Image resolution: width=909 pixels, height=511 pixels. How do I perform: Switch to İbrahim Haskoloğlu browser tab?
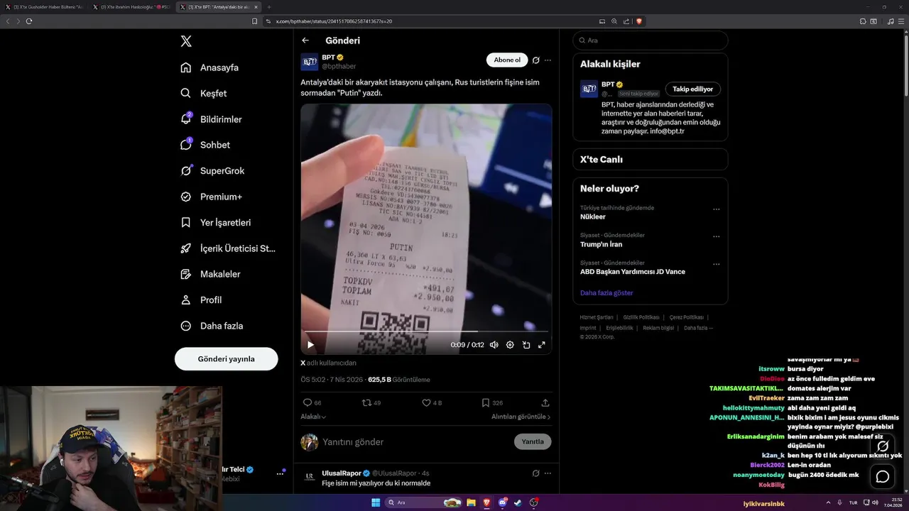click(131, 7)
